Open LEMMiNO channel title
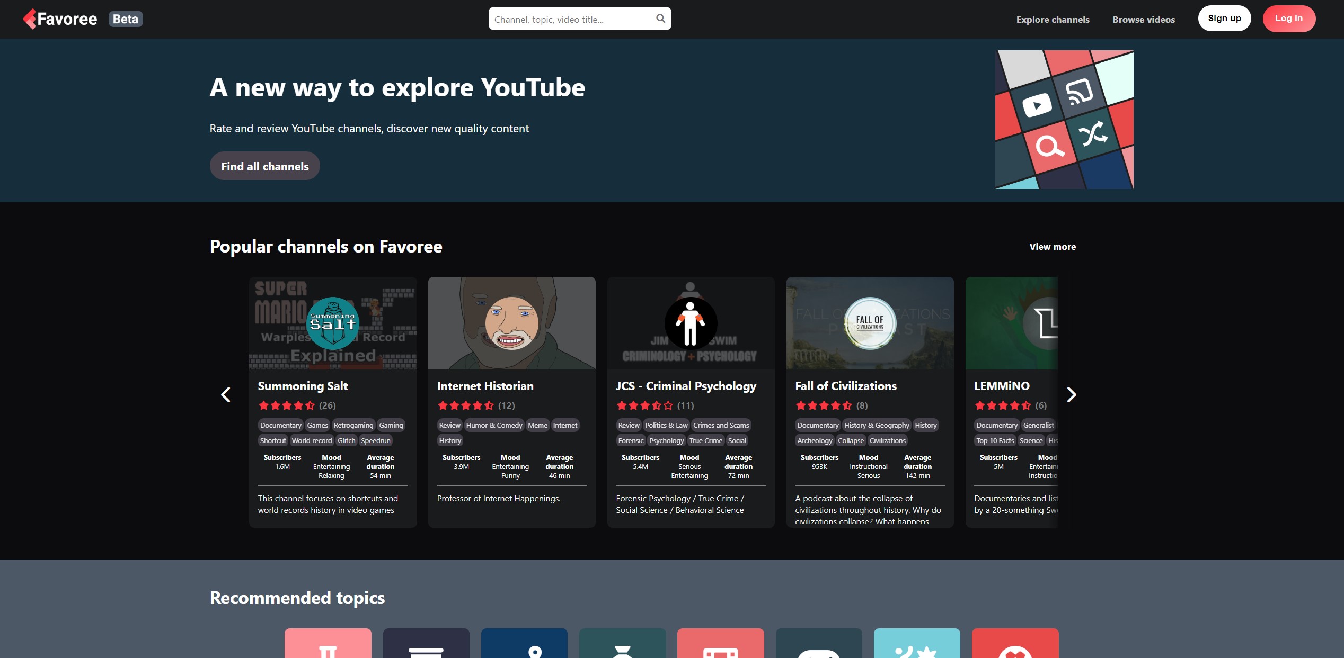This screenshot has height=658, width=1344. click(x=1002, y=386)
